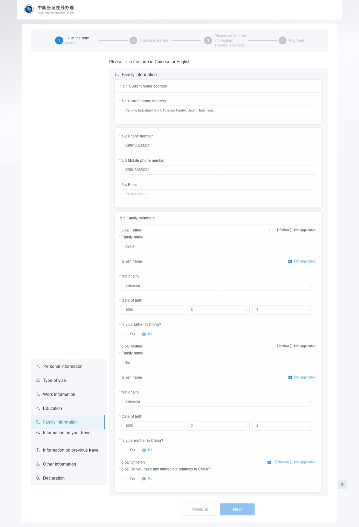This screenshot has width=359, height=527.
Task: Check the Mother 'Not applicable' checkbox
Action: (271, 346)
